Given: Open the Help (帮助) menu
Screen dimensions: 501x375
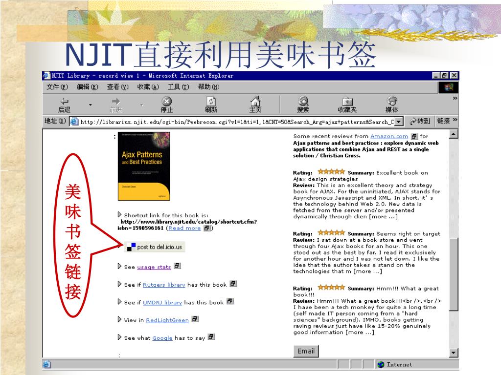Looking at the screenshot, I should 208,87.
